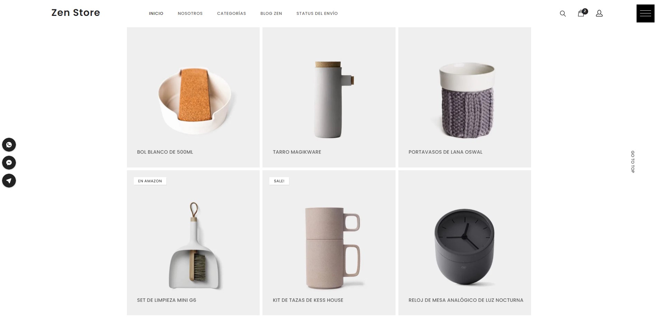Open STATUS DEL ENVÍO page
This screenshot has height=317, width=658.
click(317, 13)
